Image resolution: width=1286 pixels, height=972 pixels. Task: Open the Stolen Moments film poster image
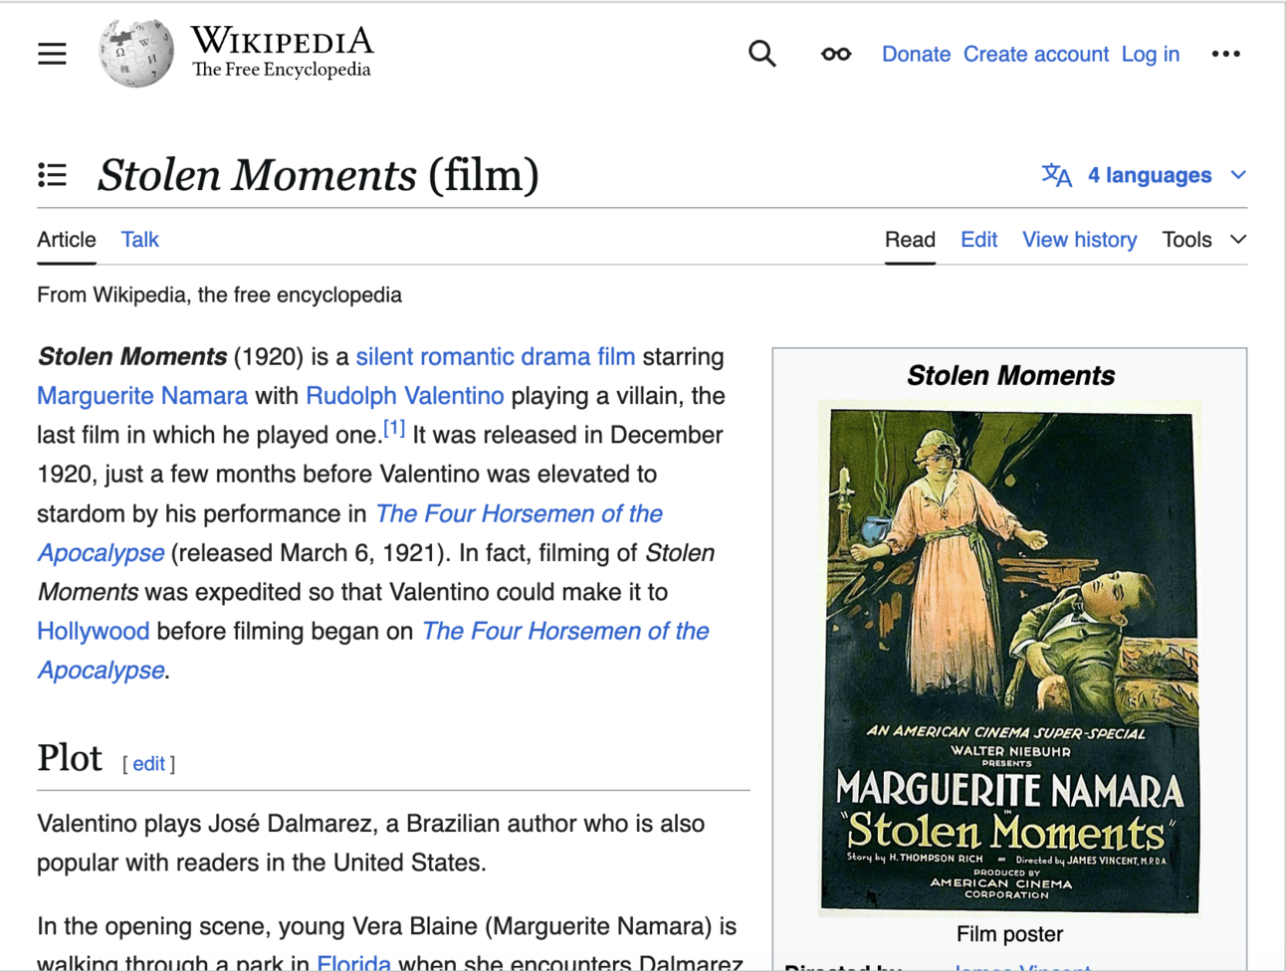[x=1009, y=658]
